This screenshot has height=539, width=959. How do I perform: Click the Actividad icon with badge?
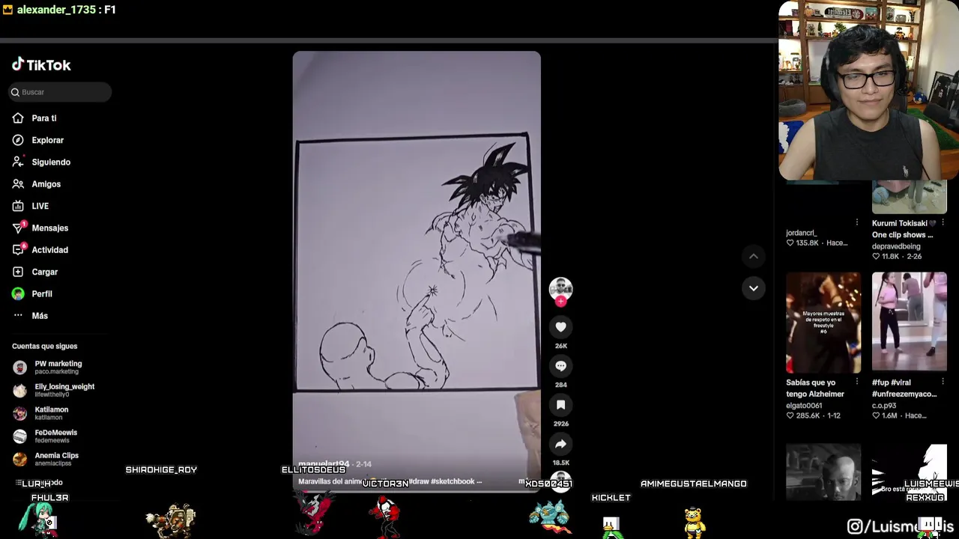tap(18, 250)
